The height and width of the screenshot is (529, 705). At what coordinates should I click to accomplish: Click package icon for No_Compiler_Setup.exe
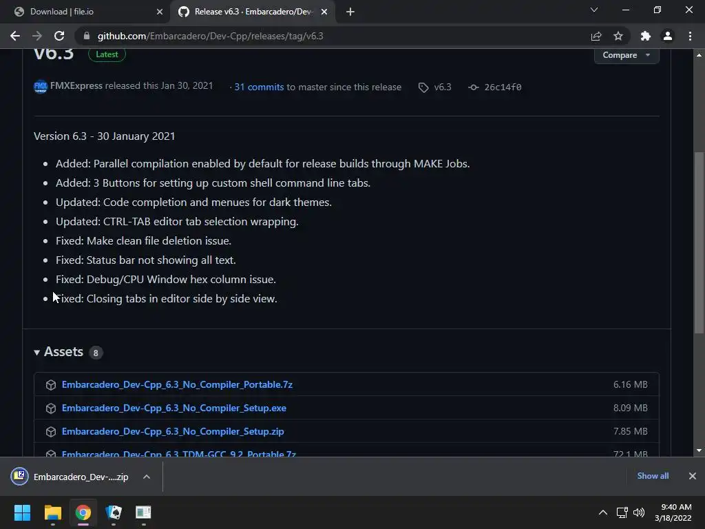51,408
